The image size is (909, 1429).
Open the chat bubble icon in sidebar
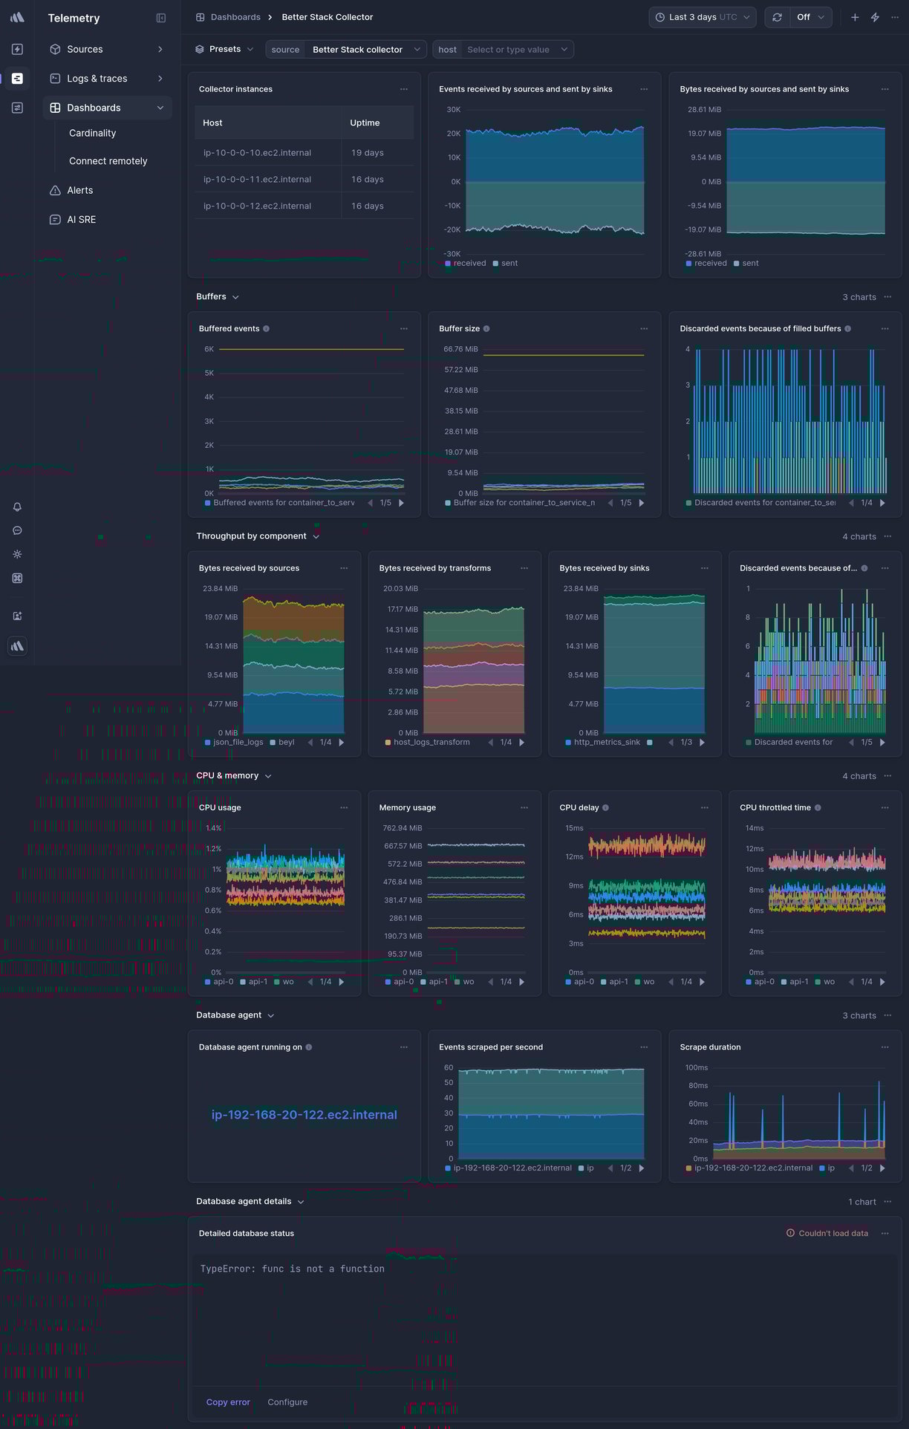17,530
